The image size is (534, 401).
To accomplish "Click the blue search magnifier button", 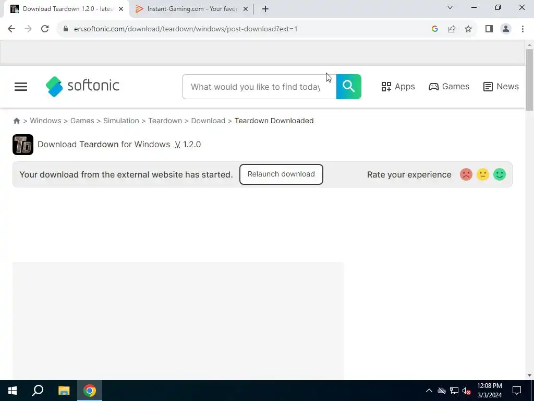I will click(x=349, y=87).
